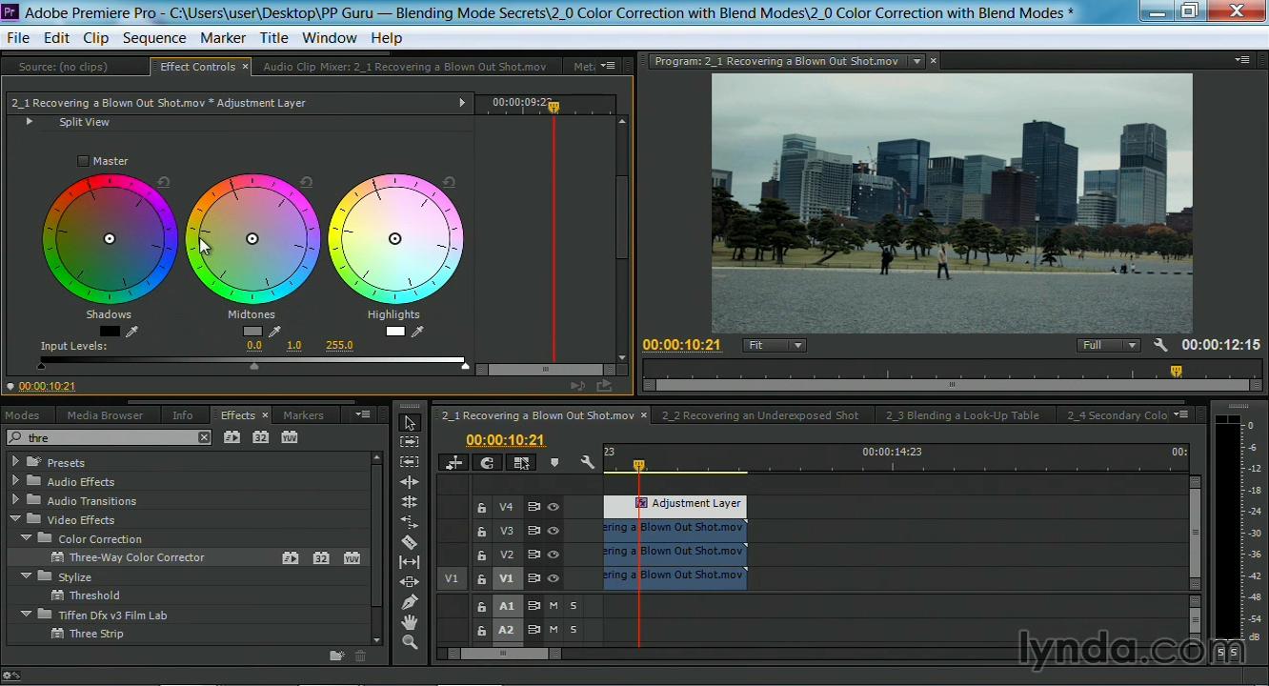Collapse the Color Correction folder
This screenshot has width=1269, height=686.
[x=27, y=538]
